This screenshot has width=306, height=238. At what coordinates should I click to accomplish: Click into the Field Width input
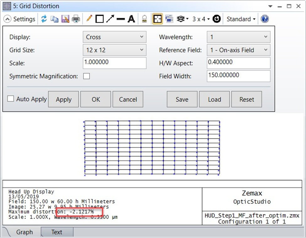tap(238, 76)
